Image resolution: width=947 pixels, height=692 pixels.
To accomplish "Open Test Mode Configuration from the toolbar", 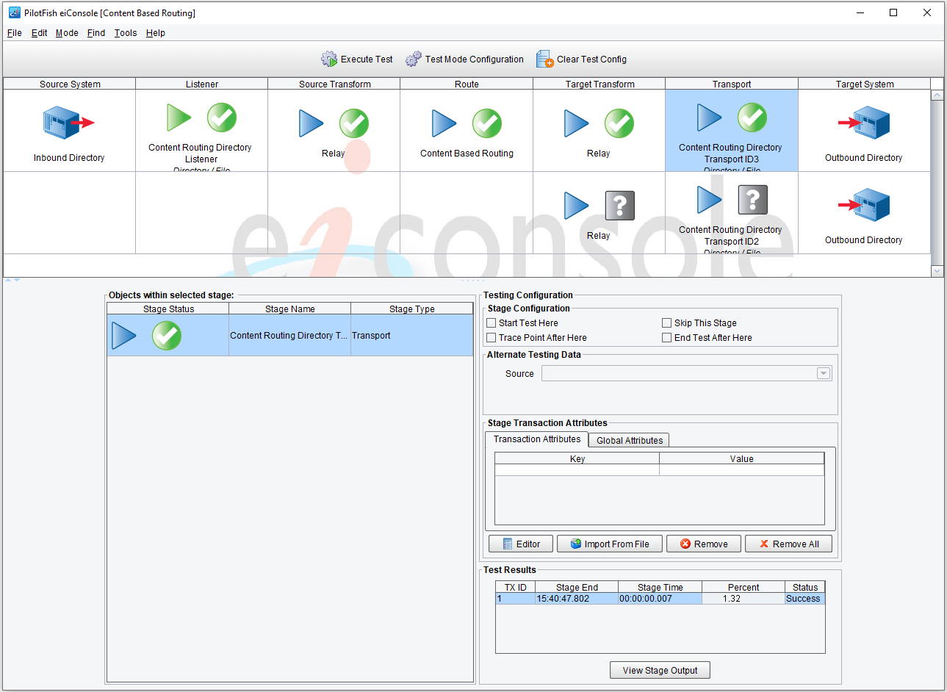I will tap(465, 59).
